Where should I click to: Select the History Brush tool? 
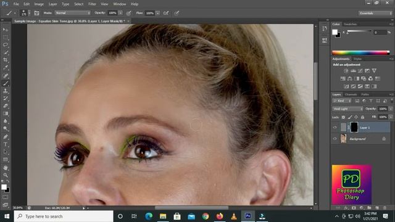point(6,98)
